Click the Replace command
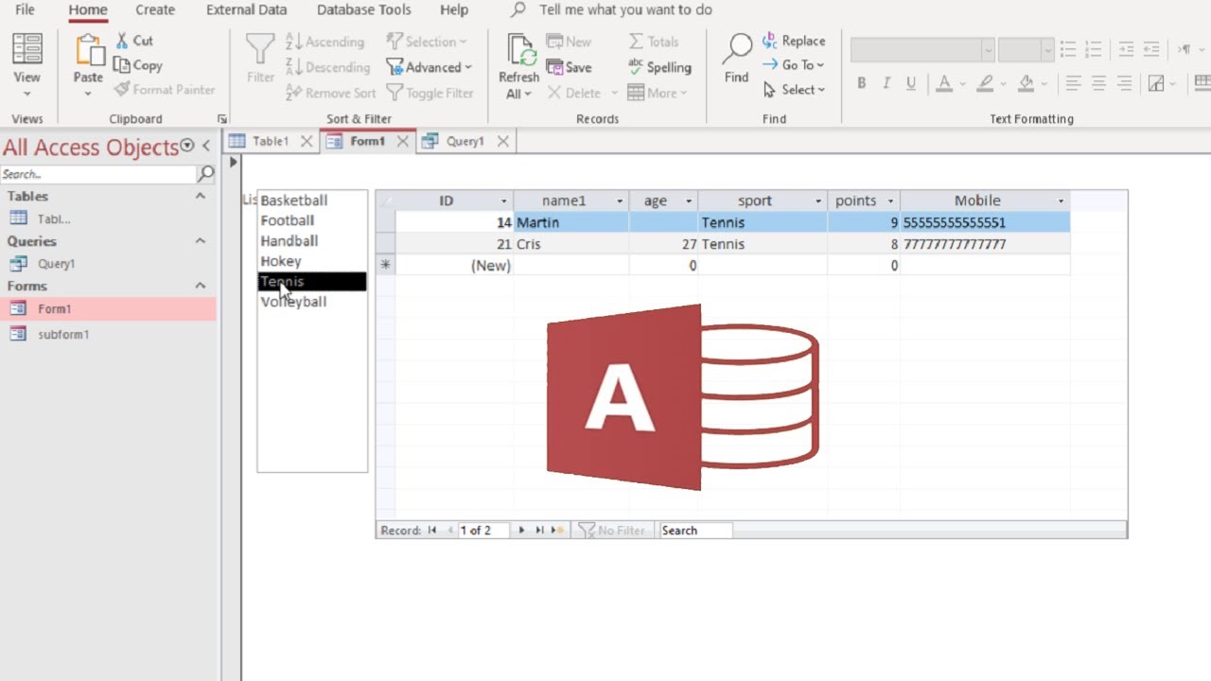 tap(793, 41)
